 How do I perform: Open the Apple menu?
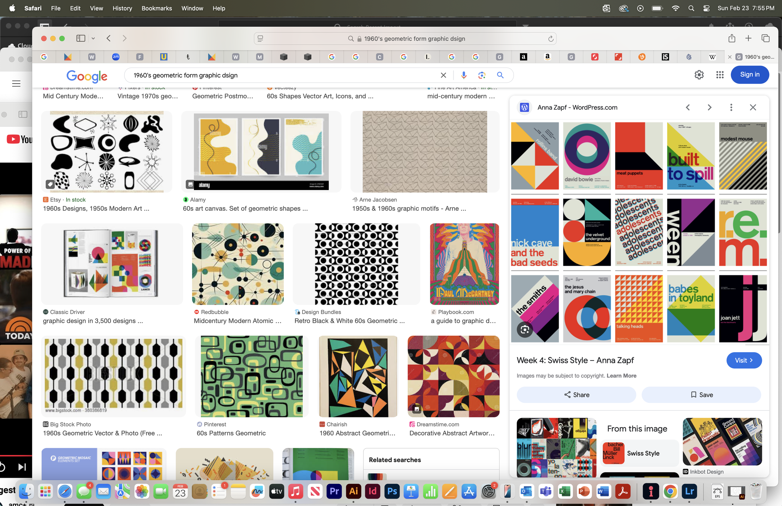[12, 8]
